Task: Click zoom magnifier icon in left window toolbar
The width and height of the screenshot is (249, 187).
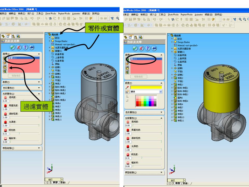Action: click(117, 18)
